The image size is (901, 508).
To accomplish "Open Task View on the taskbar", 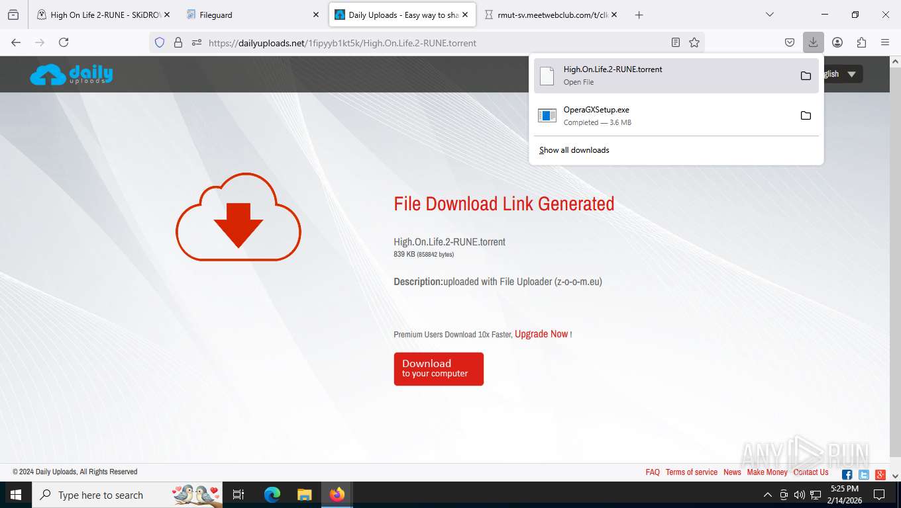I will point(238,495).
